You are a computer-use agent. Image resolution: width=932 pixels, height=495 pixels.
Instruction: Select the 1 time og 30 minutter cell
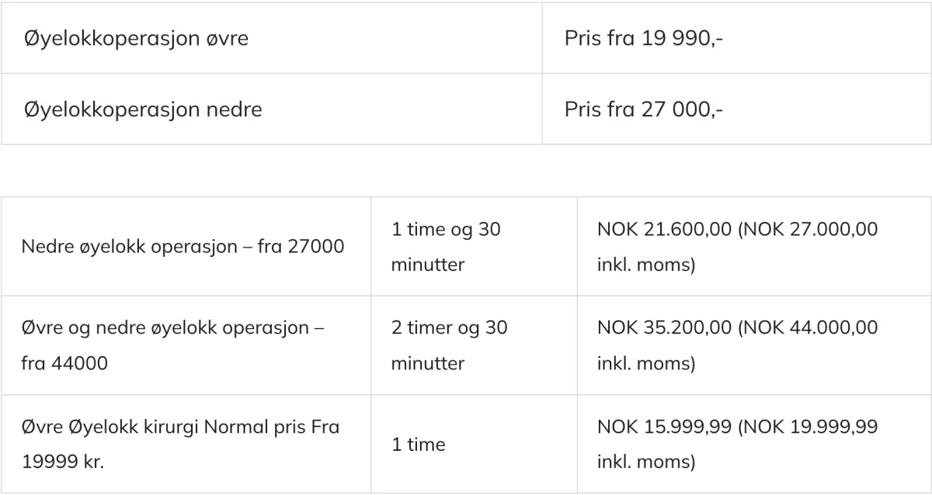point(474,247)
